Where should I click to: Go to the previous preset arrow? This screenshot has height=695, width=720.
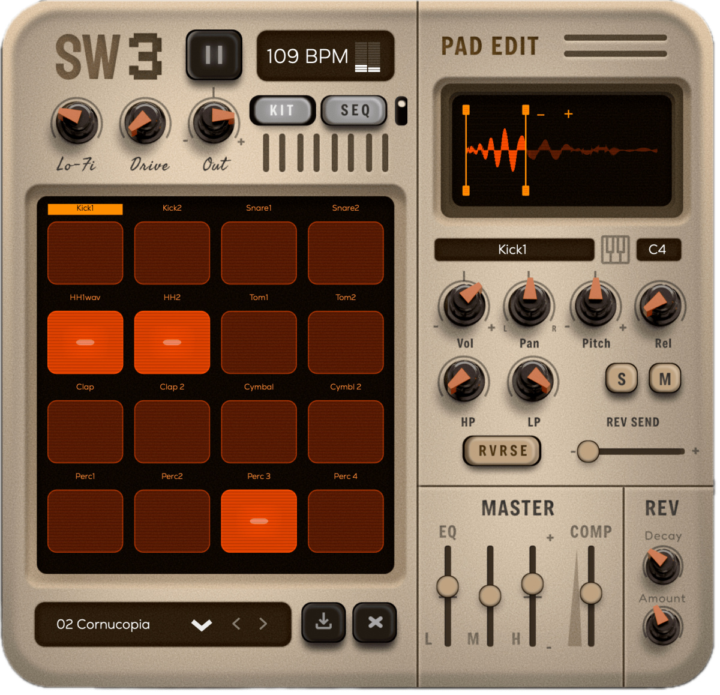[x=236, y=624]
